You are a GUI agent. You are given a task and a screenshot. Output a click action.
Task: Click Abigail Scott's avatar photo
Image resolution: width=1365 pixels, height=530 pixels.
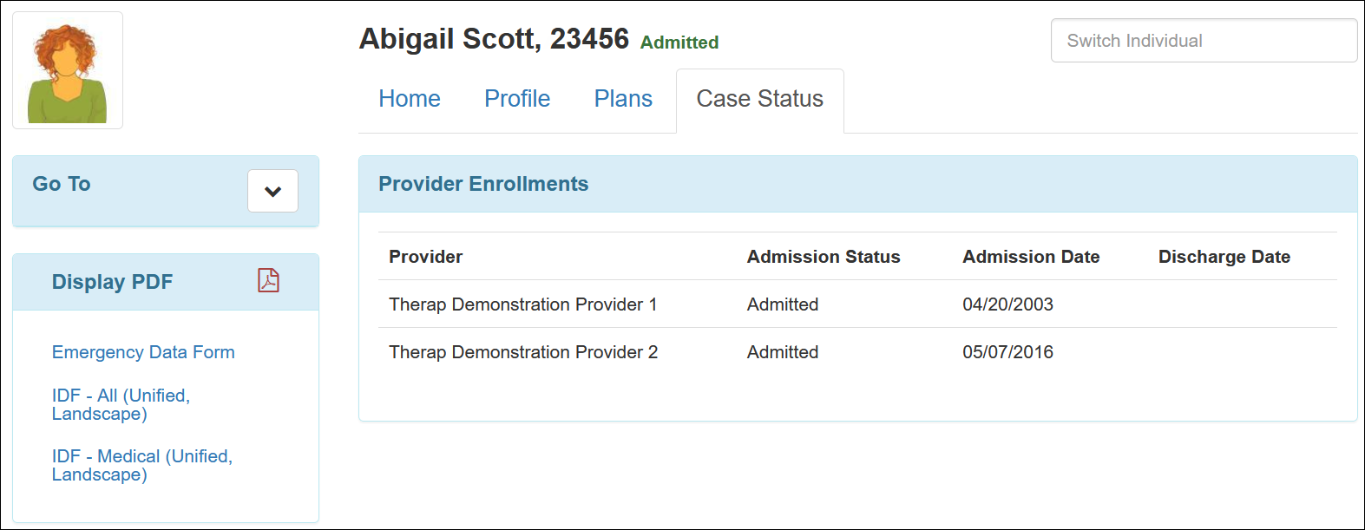(x=68, y=71)
